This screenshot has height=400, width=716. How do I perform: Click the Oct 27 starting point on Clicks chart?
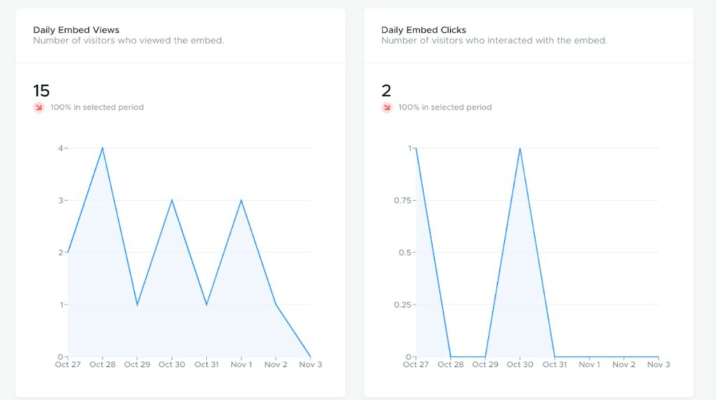tap(416, 148)
